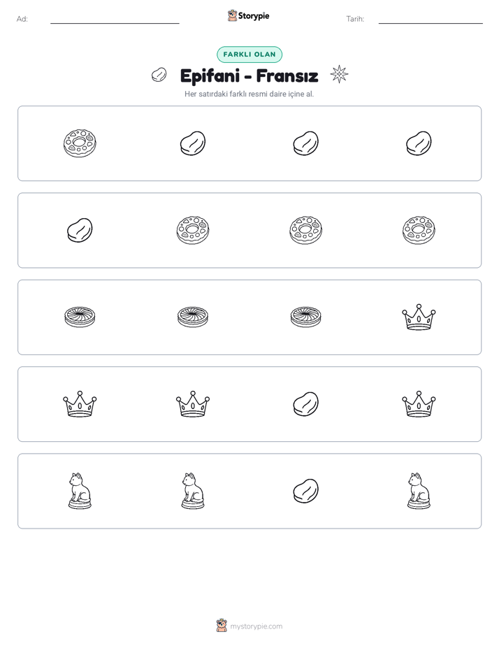Select the last bean in the first row
499x646 pixels.
[419, 143]
